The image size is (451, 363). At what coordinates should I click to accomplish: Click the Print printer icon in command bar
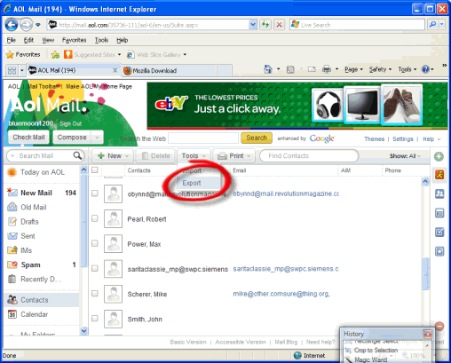[x=327, y=69]
